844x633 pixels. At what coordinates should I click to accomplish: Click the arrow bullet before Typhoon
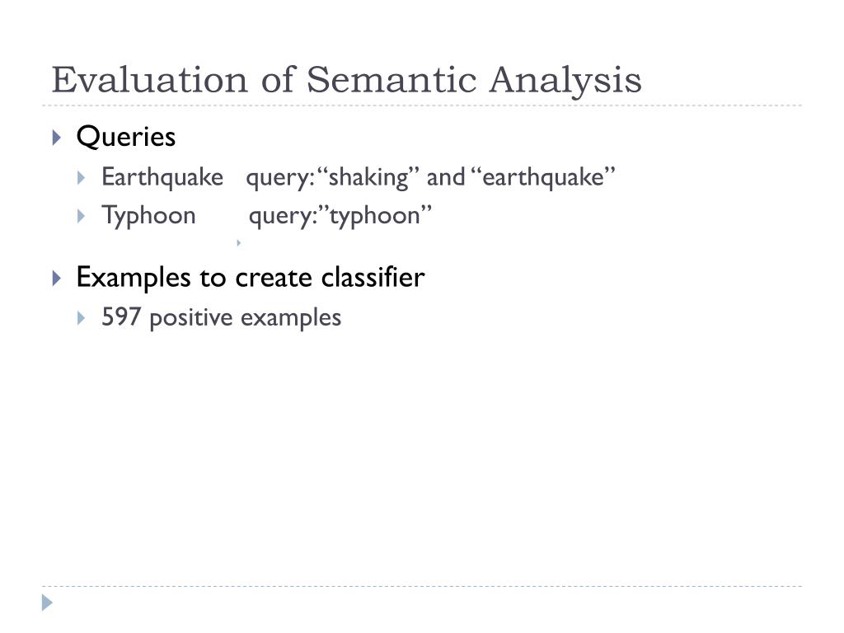tap(82, 217)
